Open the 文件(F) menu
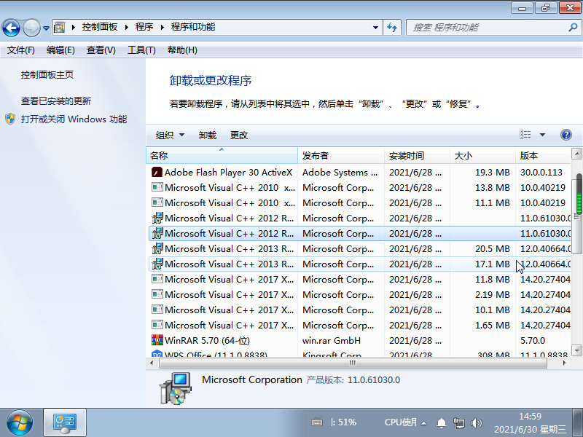Viewport: 583px width, 437px height. 21,50
